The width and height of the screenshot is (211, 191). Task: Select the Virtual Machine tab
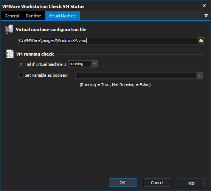point(62,16)
